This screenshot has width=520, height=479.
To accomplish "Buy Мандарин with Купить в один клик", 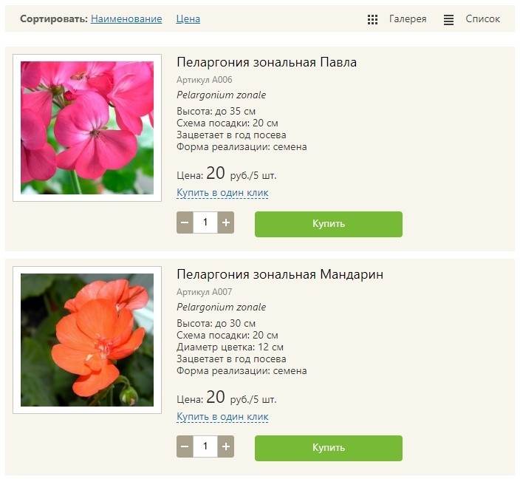I will click(x=222, y=417).
